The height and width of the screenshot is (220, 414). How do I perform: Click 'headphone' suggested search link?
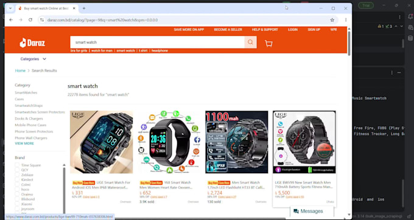(x=160, y=50)
